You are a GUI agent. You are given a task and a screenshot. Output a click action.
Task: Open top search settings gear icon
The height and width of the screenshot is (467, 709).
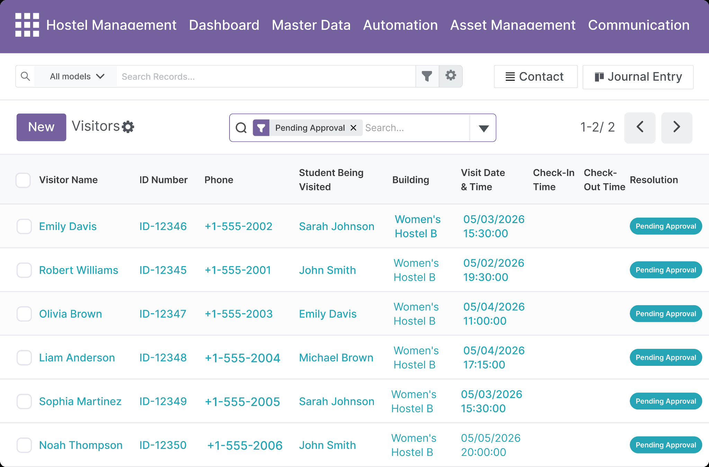tap(451, 76)
